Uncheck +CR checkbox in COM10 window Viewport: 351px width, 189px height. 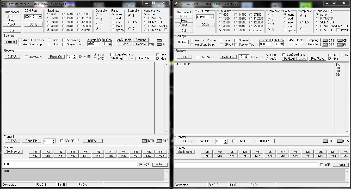point(141,165)
